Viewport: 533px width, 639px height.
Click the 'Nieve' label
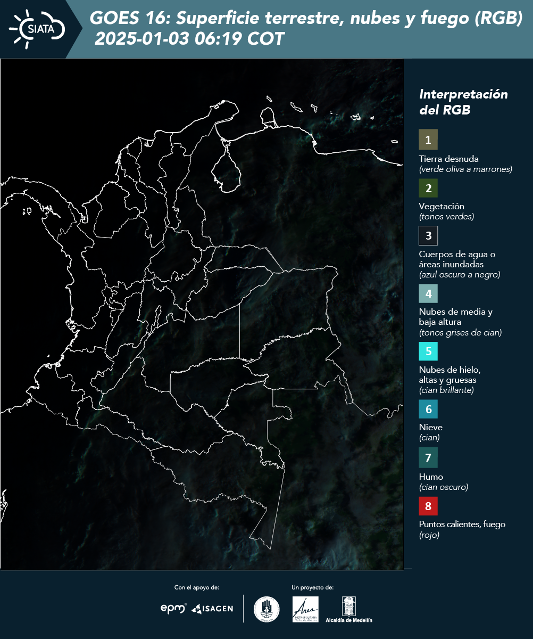click(431, 427)
